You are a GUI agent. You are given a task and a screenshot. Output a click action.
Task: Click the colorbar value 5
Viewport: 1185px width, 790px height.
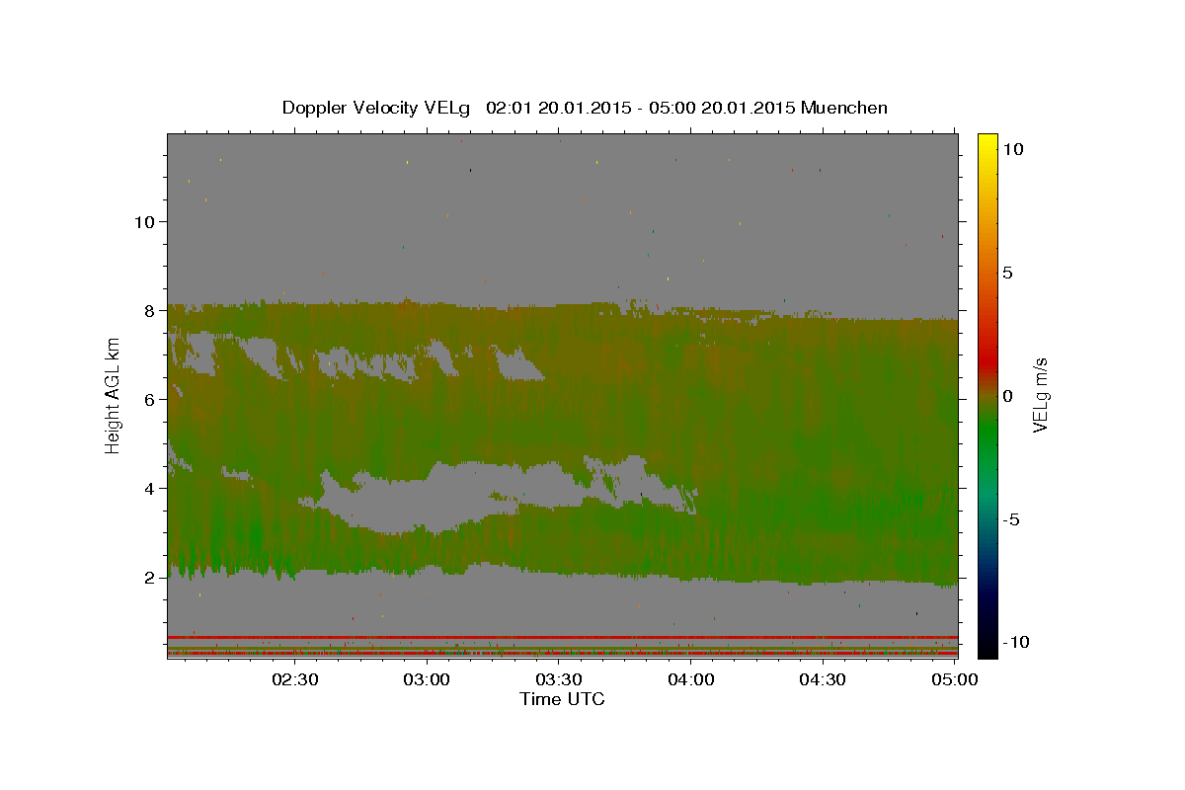click(1008, 273)
